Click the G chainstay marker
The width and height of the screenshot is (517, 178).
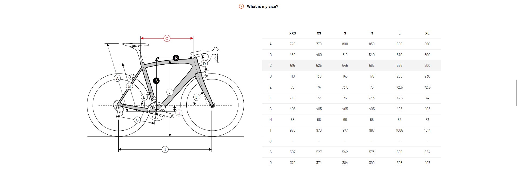point(137,120)
